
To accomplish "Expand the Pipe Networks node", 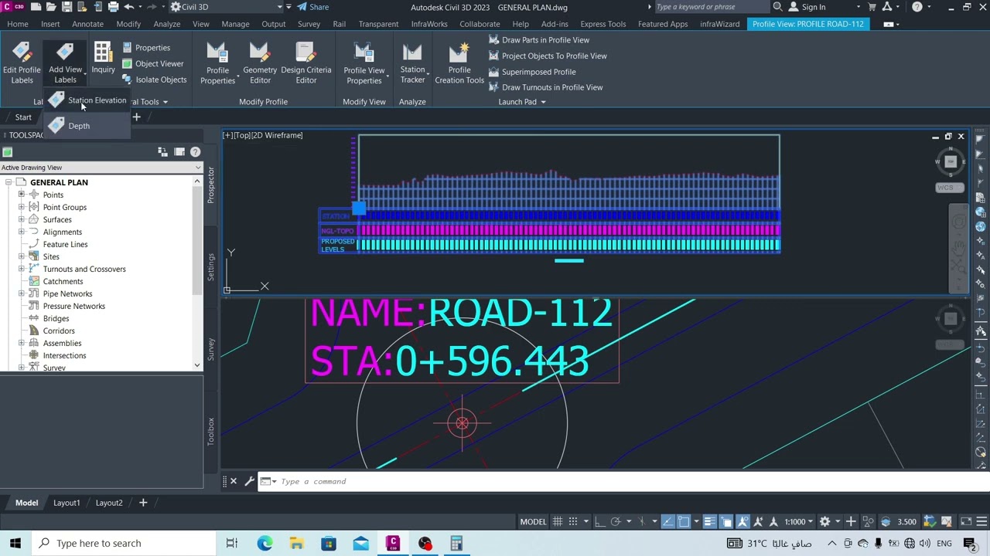I will 22,293.
